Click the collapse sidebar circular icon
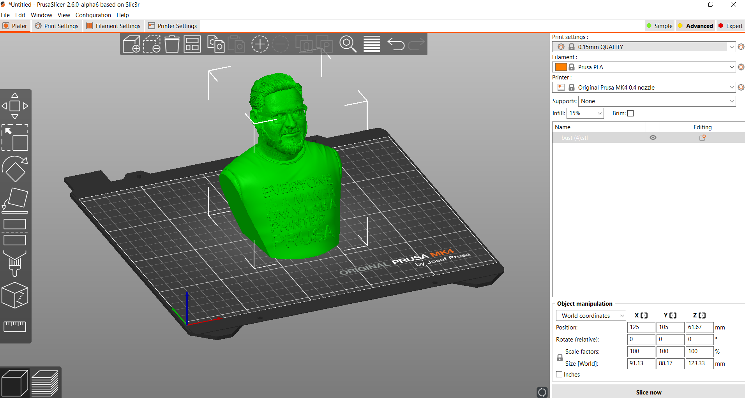This screenshot has width=745, height=398. 542,392
